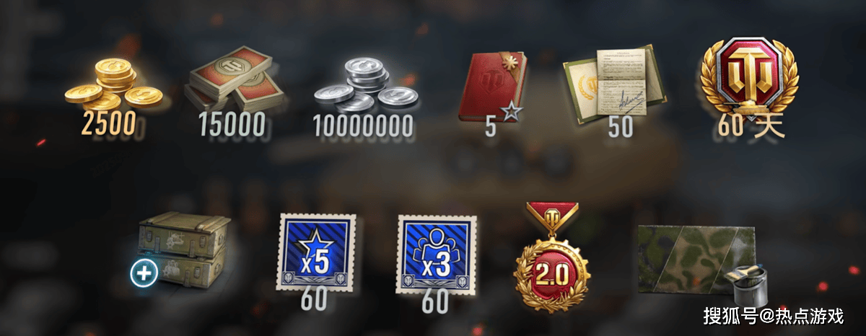Click the 2500 gold amount label
This screenshot has width=866, height=336.
[109, 125]
